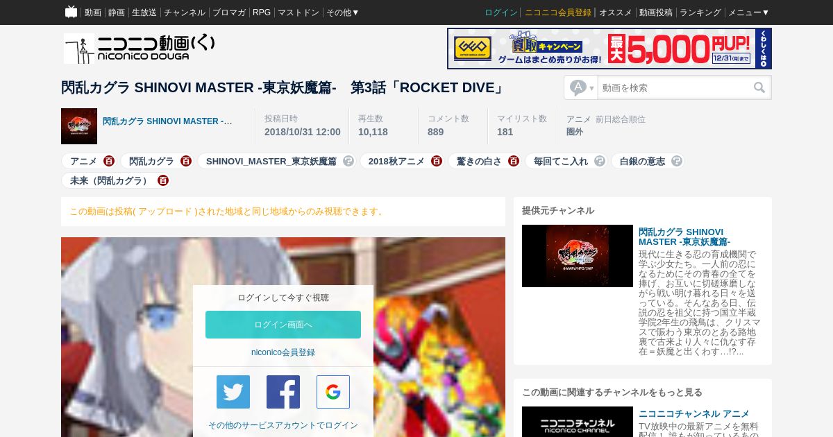Image resolution: width=833 pixels, height=437 pixels.
Task: Open the dictionary icon beside 2018秋アニメ tag
Action: click(437, 161)
